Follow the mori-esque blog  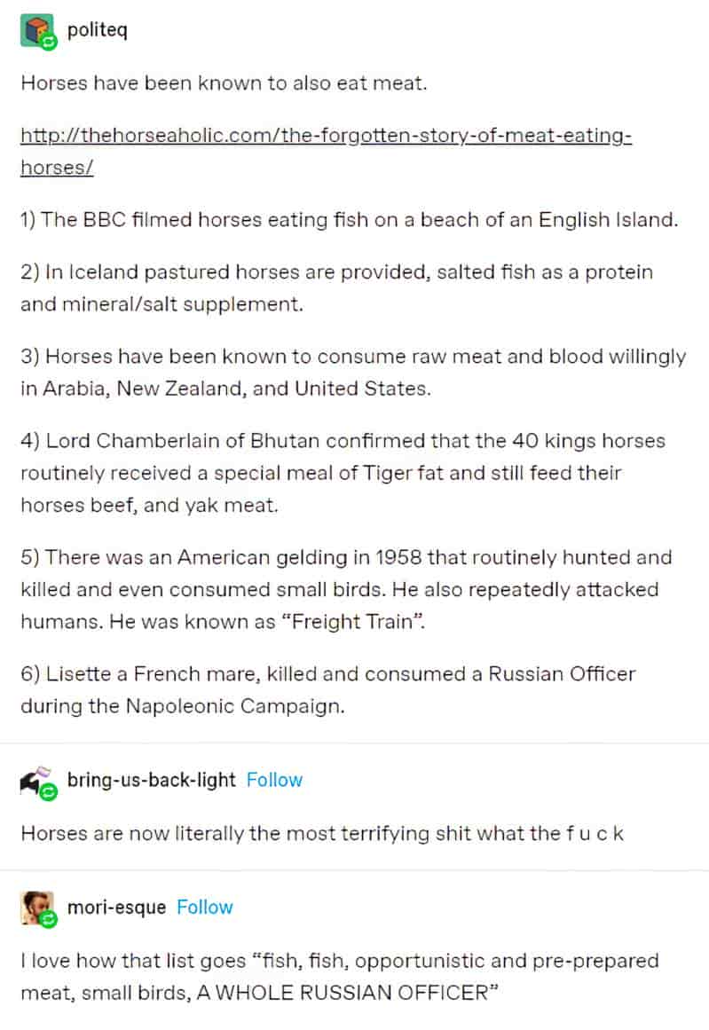(x=204, y=908)
